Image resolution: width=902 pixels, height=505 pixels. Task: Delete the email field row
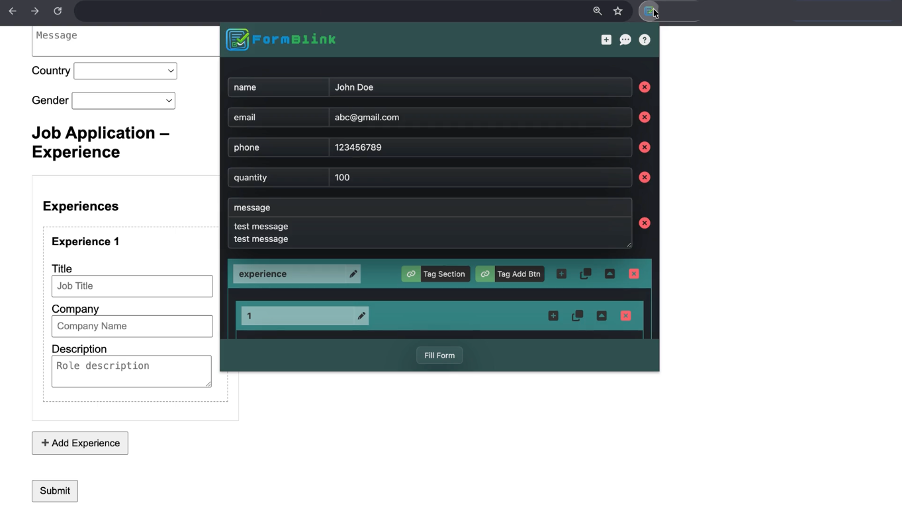[645, 117]
